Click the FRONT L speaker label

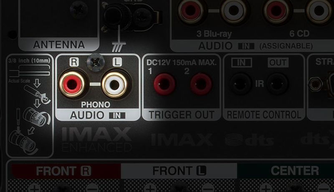coord(179,171)
